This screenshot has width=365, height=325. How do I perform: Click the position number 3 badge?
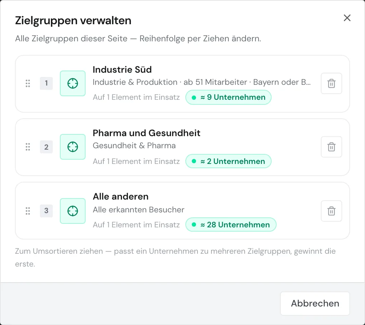46,211
